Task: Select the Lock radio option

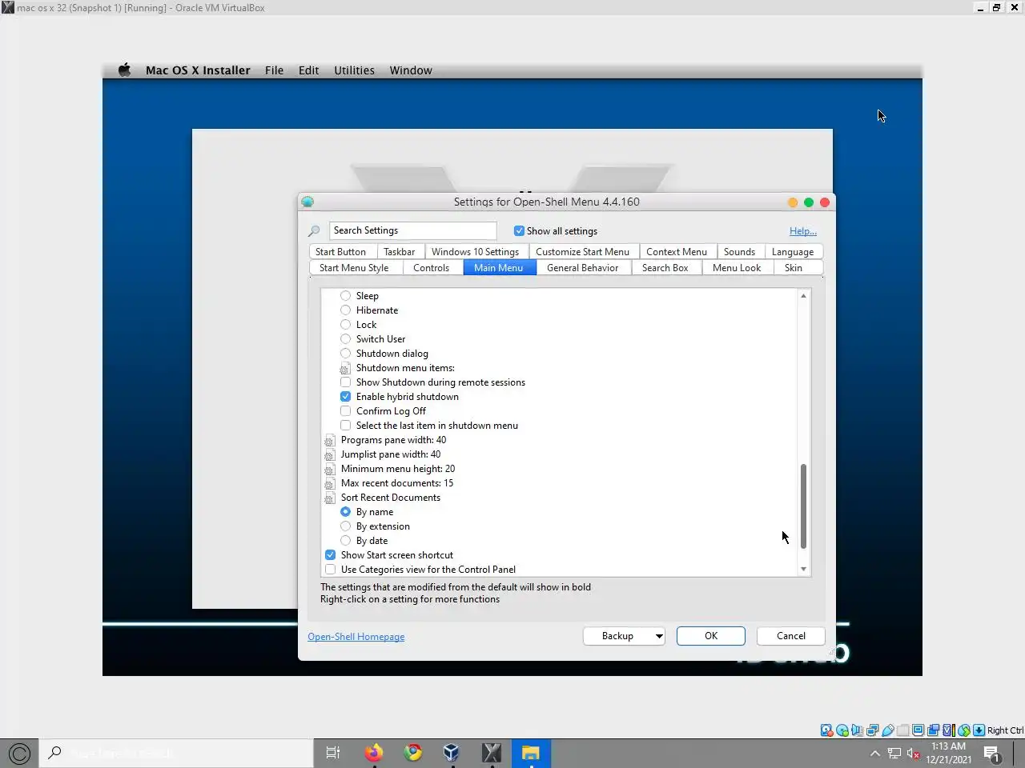Action: tap(345, 325)
